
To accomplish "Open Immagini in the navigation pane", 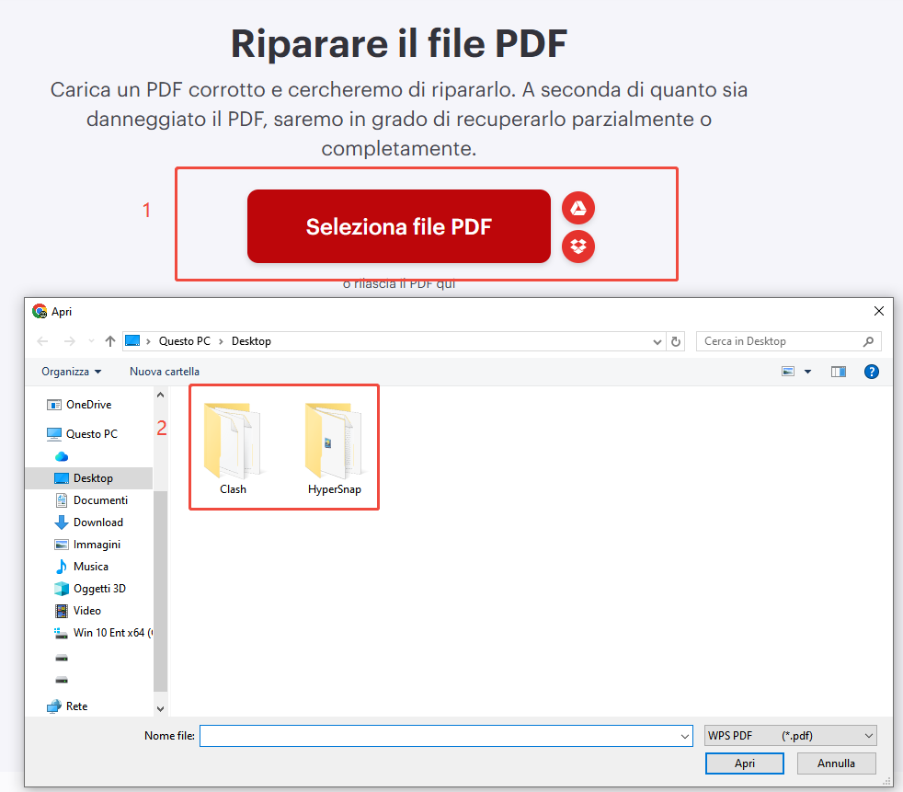I will [x=87, y=545].
